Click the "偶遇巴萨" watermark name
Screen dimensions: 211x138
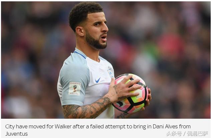[x=197, y=134]
